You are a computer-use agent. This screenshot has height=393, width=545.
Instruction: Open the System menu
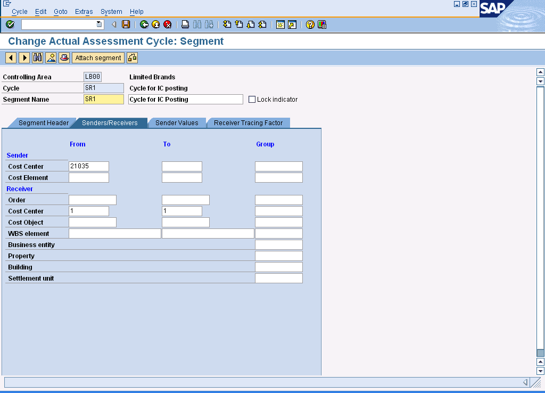111,12
